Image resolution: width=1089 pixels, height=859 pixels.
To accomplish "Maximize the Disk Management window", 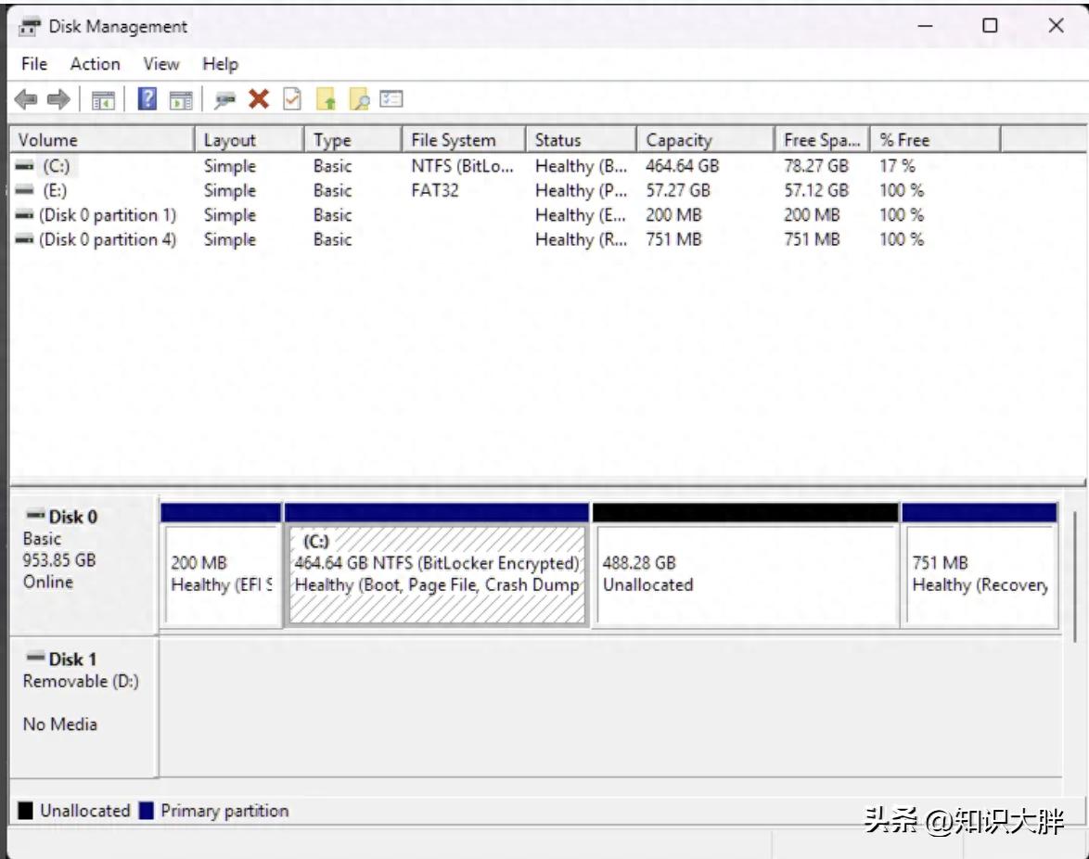I will (x=991, y=26).
